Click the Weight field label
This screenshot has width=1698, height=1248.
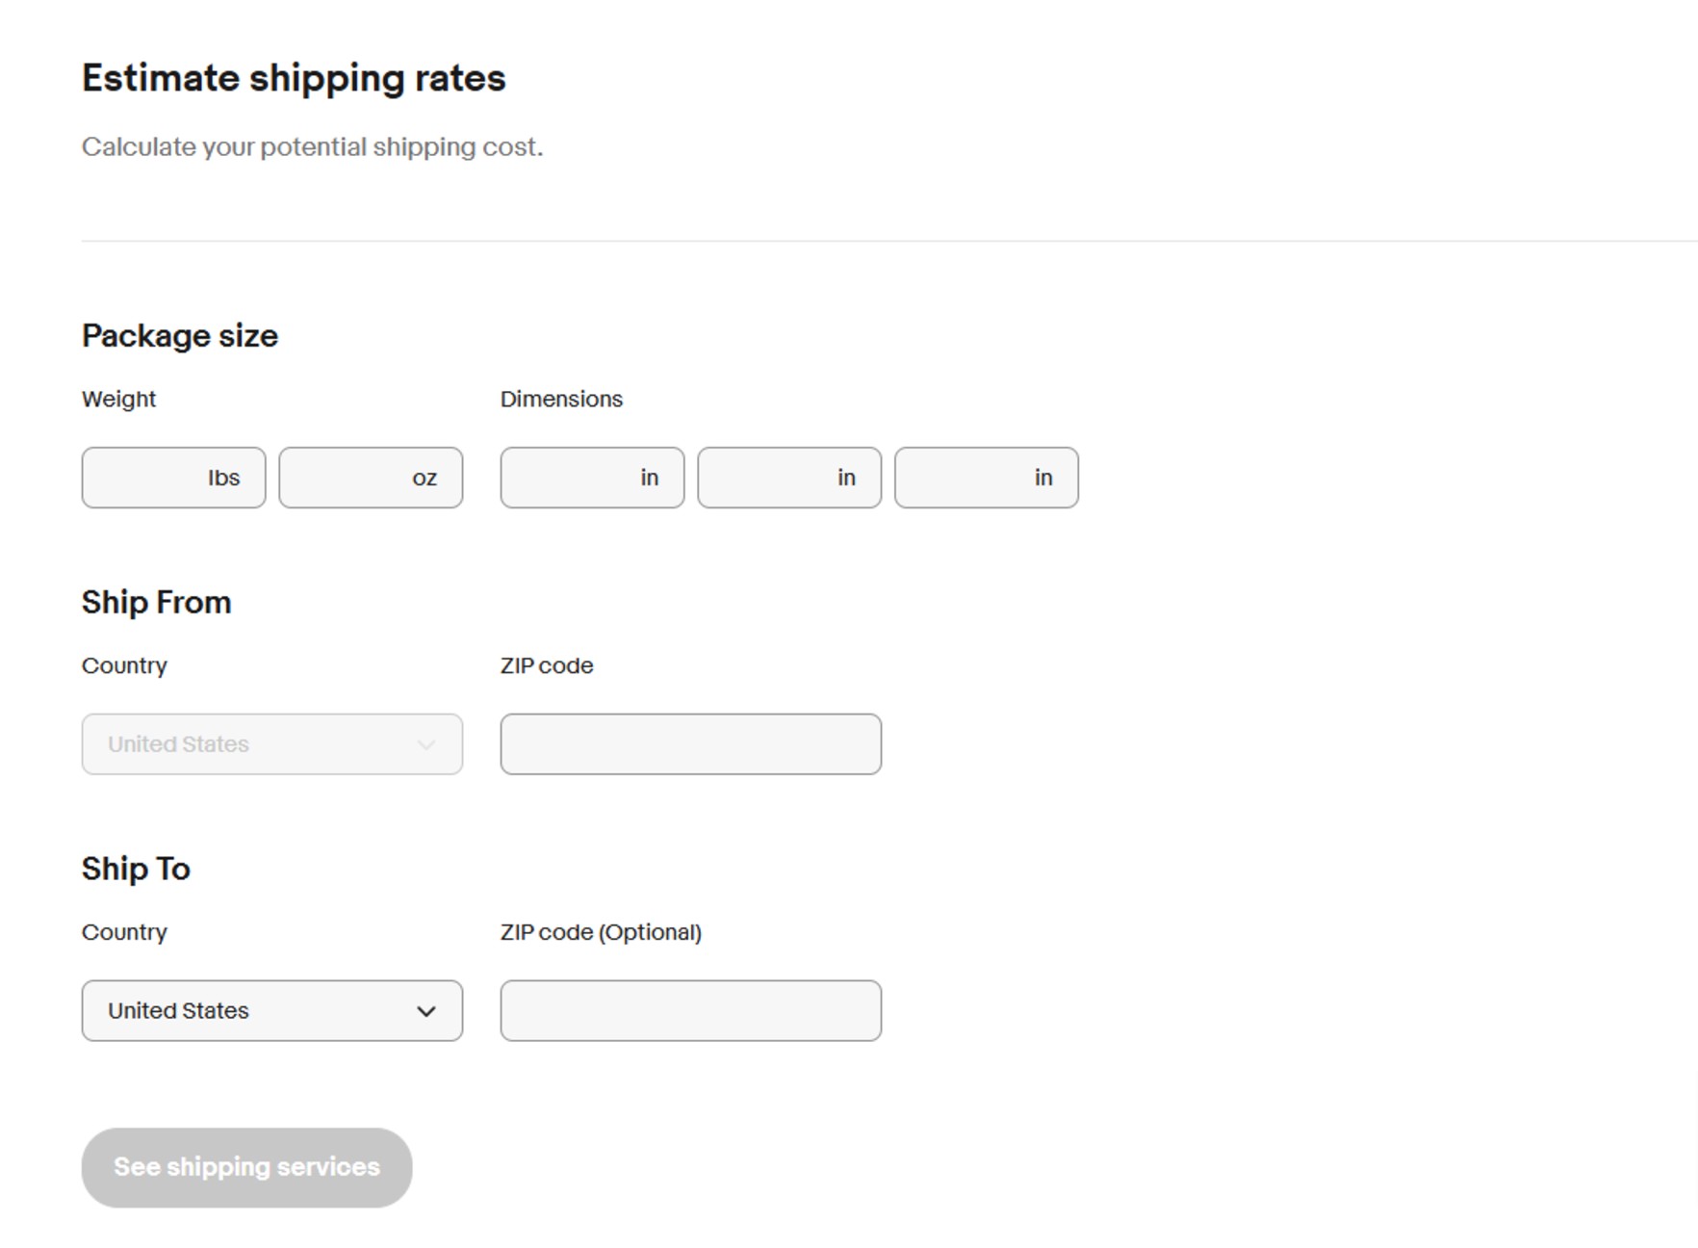click(118, 398)
